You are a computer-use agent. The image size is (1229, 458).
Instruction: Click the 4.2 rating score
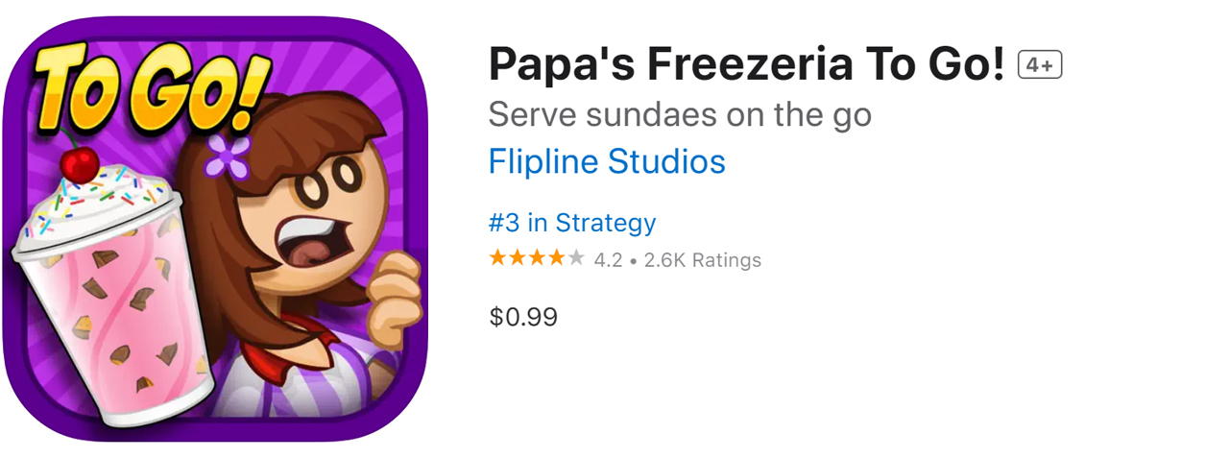(608, 260)
